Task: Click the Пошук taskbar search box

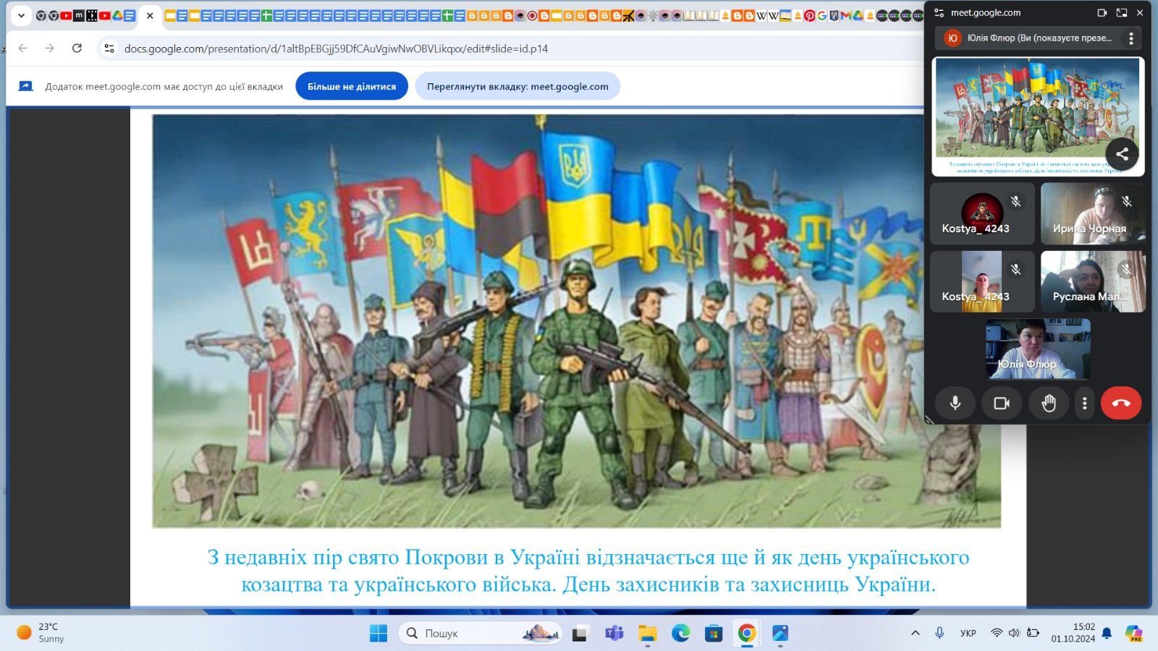Action: coord(481,634)
